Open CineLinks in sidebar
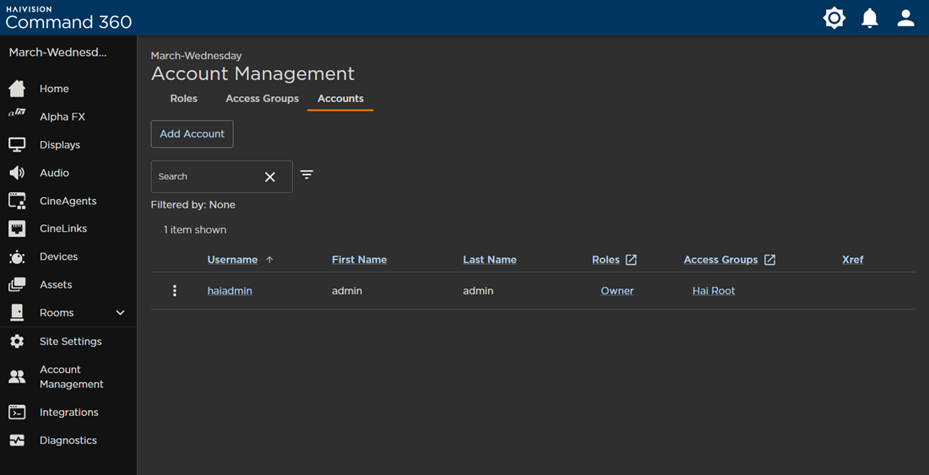Viewport: 929px width, 475px height. point(63,229)
